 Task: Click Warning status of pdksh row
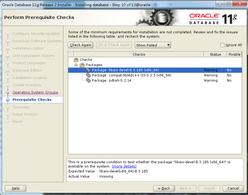[x=211, y=80]
